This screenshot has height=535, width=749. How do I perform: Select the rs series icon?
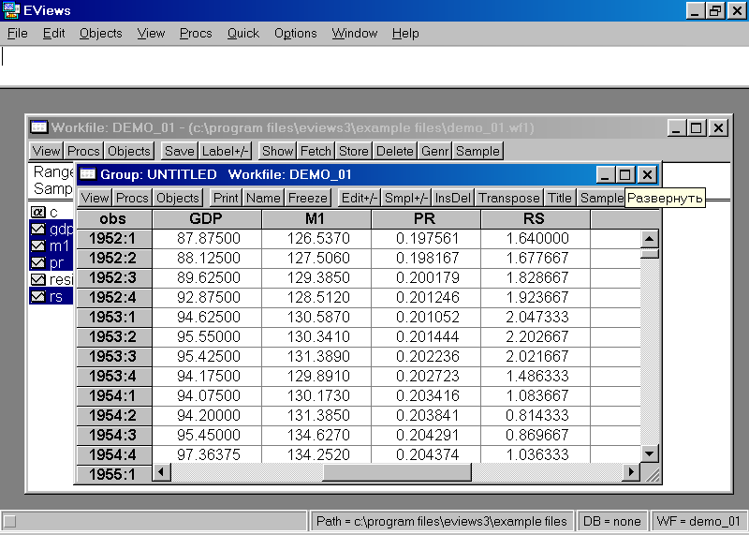coord(37,296)
